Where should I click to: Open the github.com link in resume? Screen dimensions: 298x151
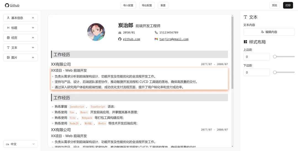pyautogui.click(x=131, y=39)
